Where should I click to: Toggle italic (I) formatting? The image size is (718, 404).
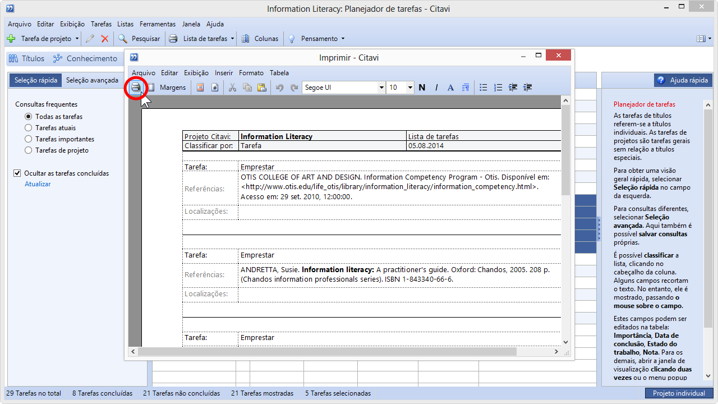(436, 88)
